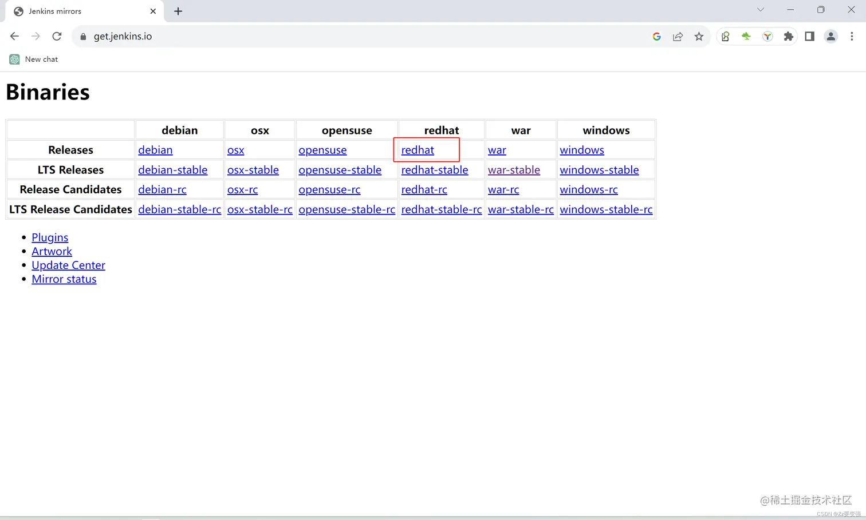Viewport: 866px width, 520px height.
Task: Open the osx-rc link
Action: [x=242, y=189]
